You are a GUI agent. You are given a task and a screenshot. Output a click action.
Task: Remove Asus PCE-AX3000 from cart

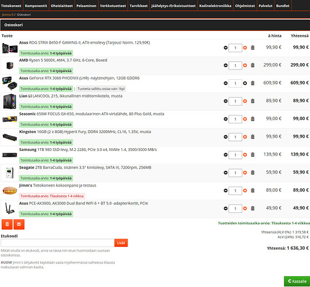coord(253,208)
